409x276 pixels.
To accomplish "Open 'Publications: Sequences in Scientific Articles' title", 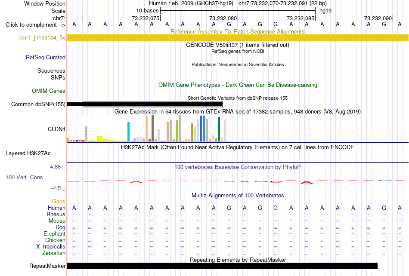I will click(238, 64).
